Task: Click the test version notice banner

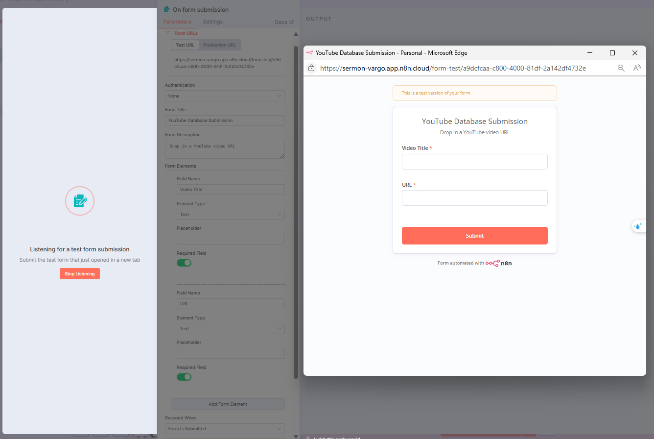Action: 474,93
